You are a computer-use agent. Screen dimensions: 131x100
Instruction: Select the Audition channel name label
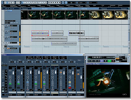(x=80, y=95)
